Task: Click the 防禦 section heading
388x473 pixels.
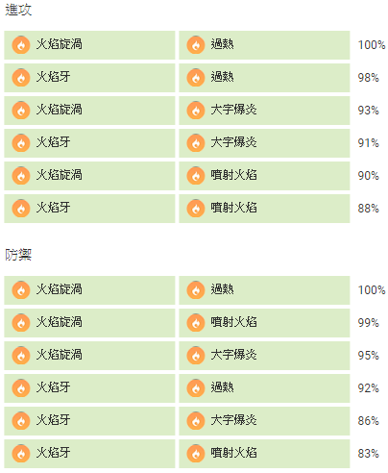Action: [x=18, y=255]
